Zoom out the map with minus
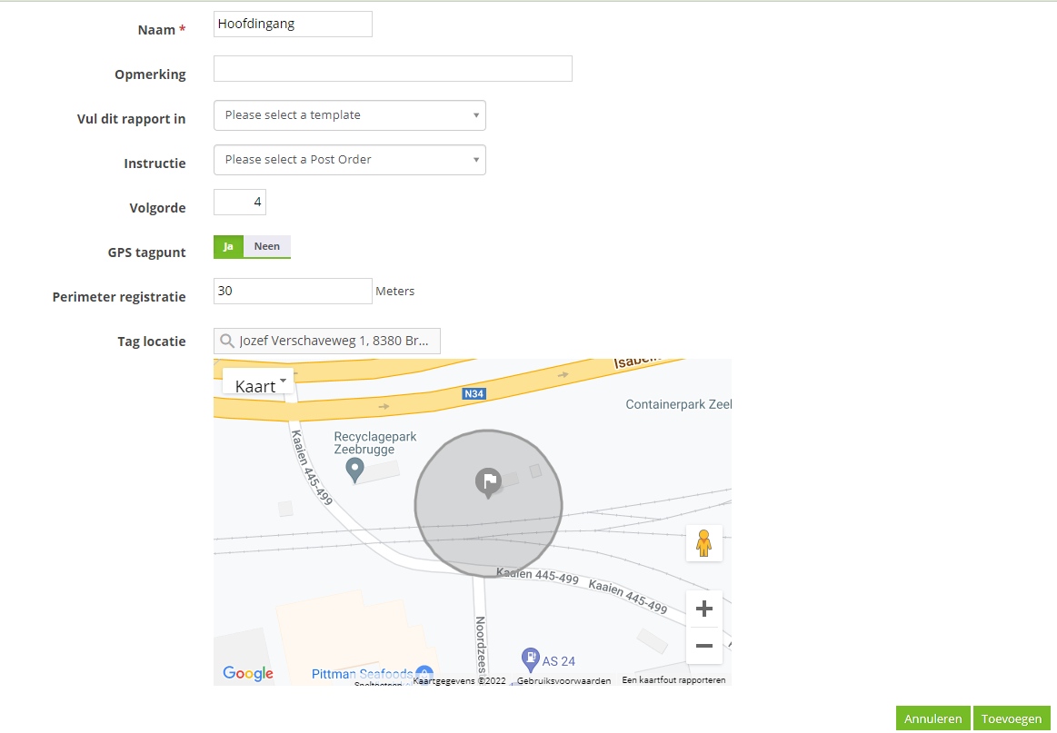The image size is (1057, 733). 703,646
